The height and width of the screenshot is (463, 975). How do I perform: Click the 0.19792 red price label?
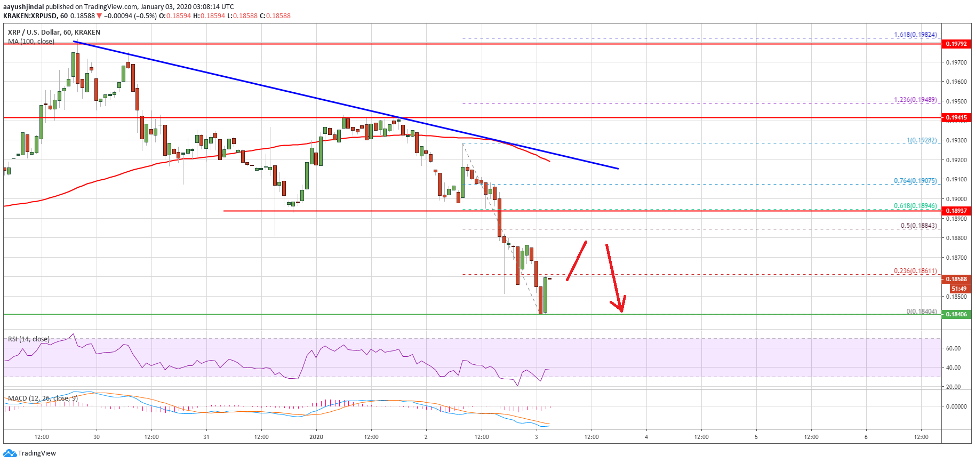tap(956, 44)
